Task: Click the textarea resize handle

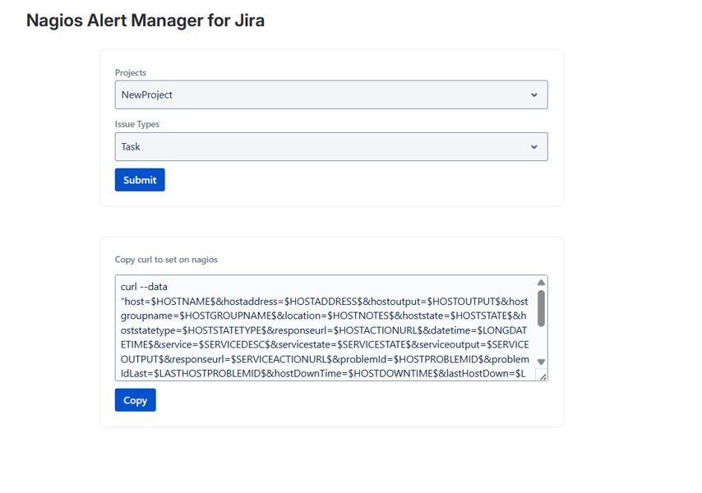Action: (543, 376)
